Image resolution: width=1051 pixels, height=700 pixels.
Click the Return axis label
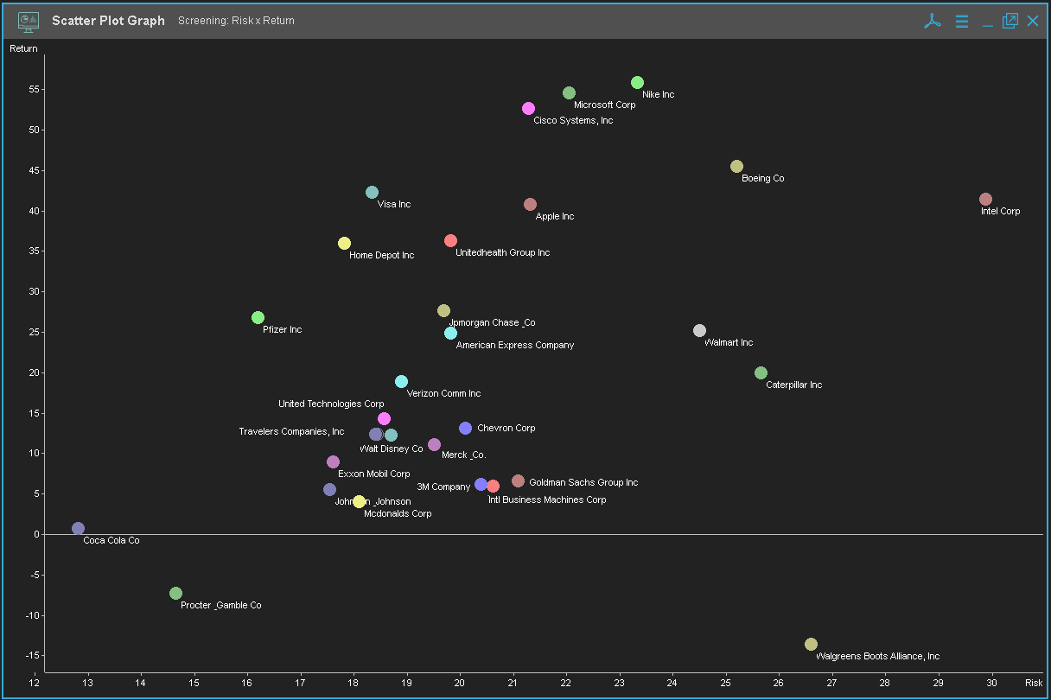[23, 48]
